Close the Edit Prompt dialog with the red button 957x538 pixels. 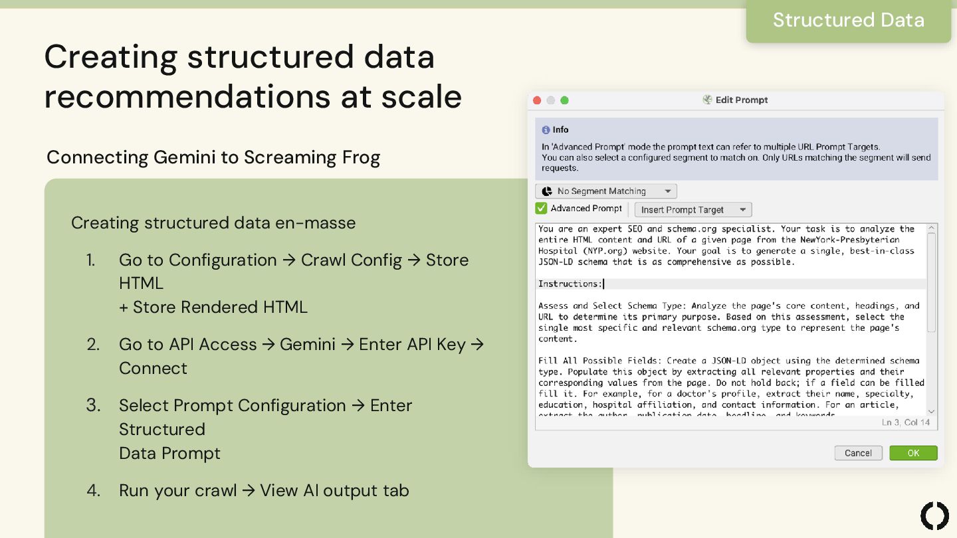point(537,100)
